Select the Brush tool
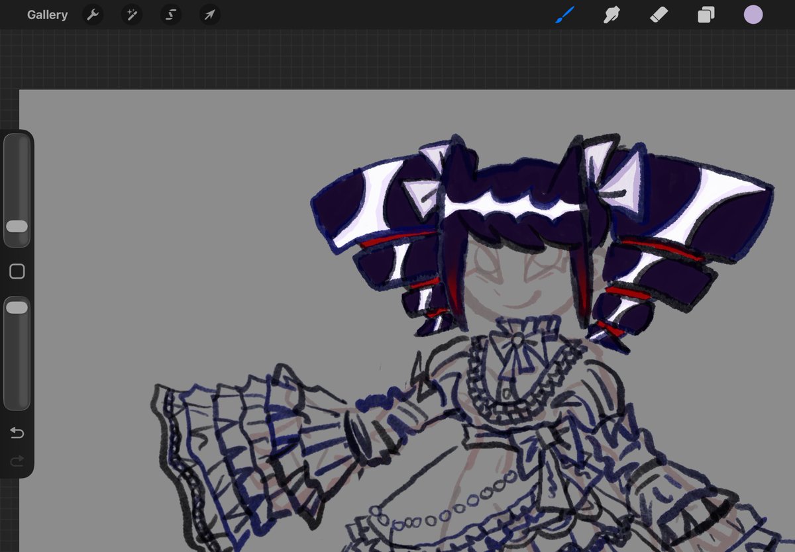Screen dimensions: 795x552 point(564,15)
